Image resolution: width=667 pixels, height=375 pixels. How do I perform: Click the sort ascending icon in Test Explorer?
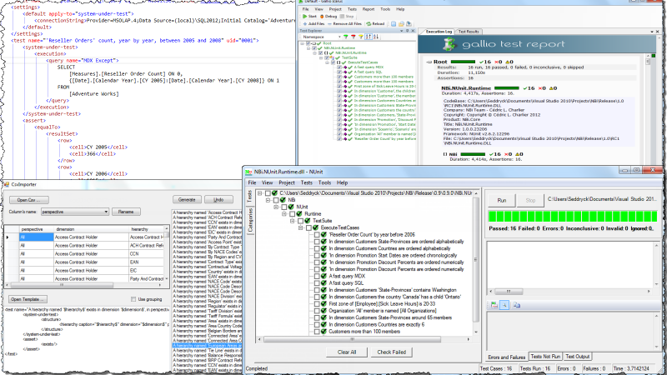[369, 37]
